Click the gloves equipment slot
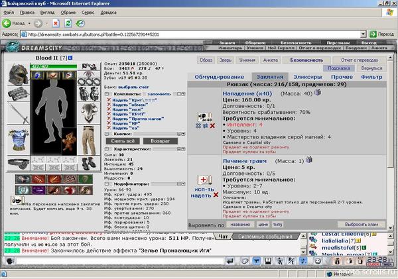The width and height of the screenshot is (398, 279). (89, 94)
